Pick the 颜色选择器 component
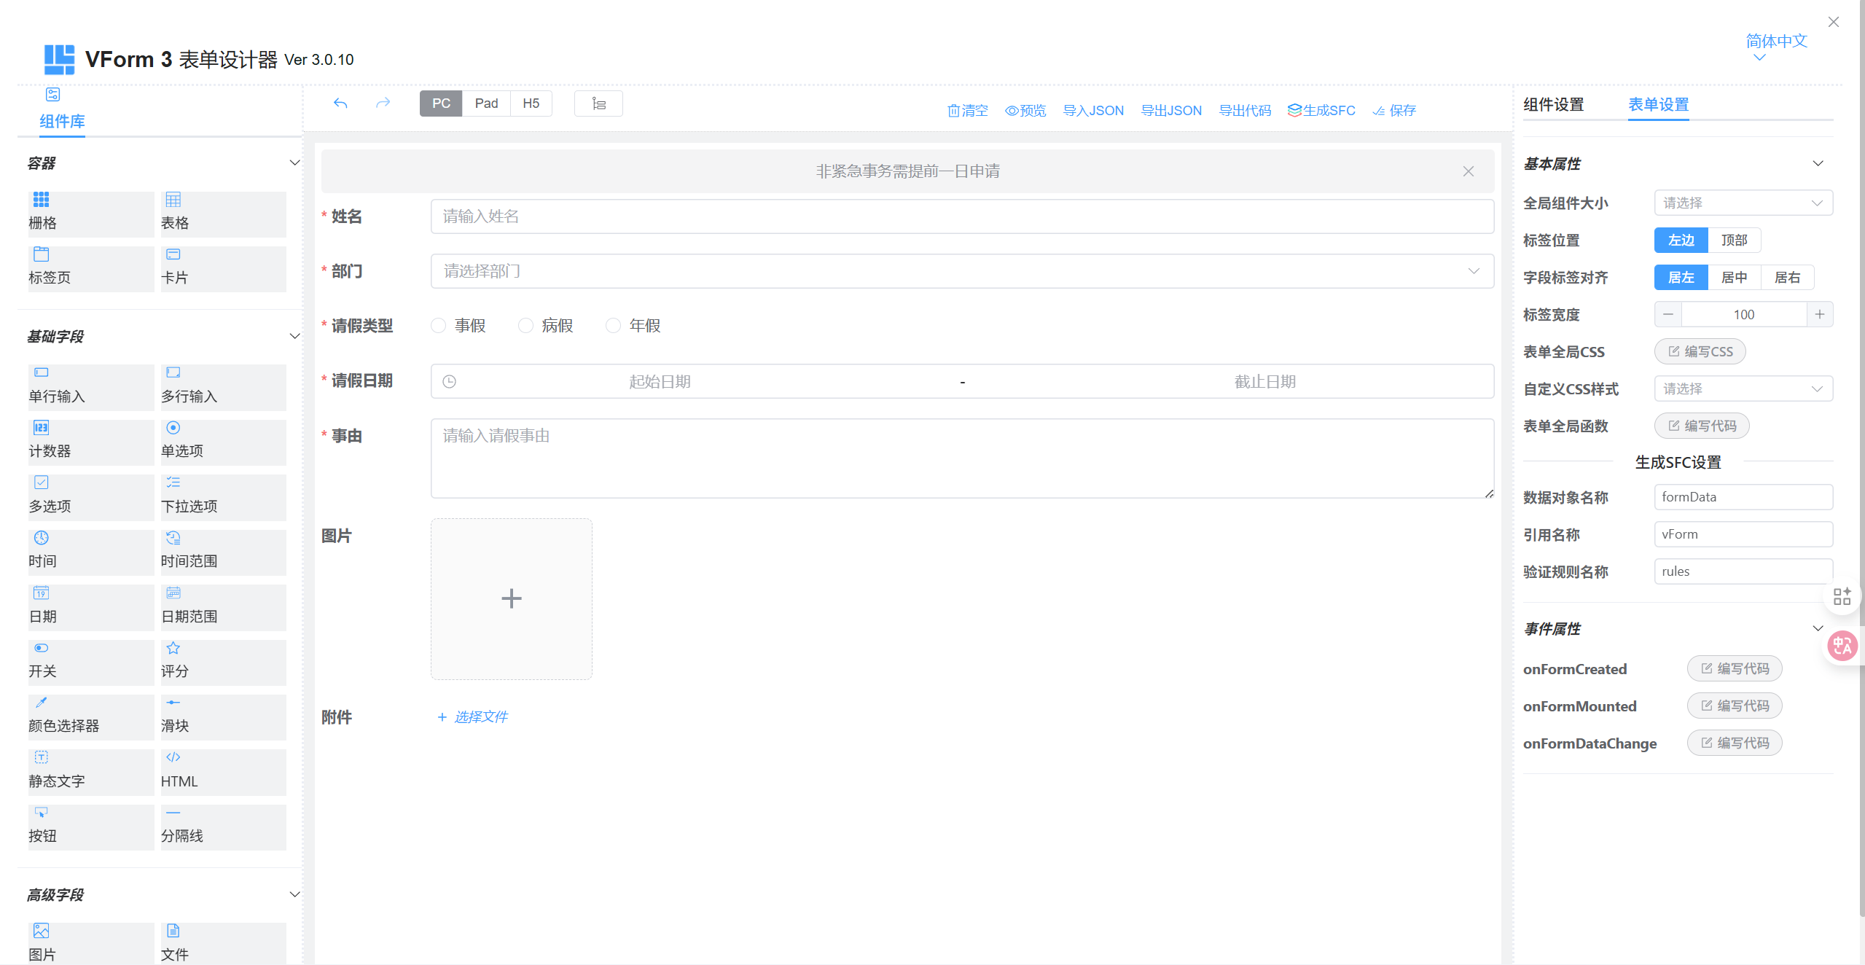 (x=90, y=716)
